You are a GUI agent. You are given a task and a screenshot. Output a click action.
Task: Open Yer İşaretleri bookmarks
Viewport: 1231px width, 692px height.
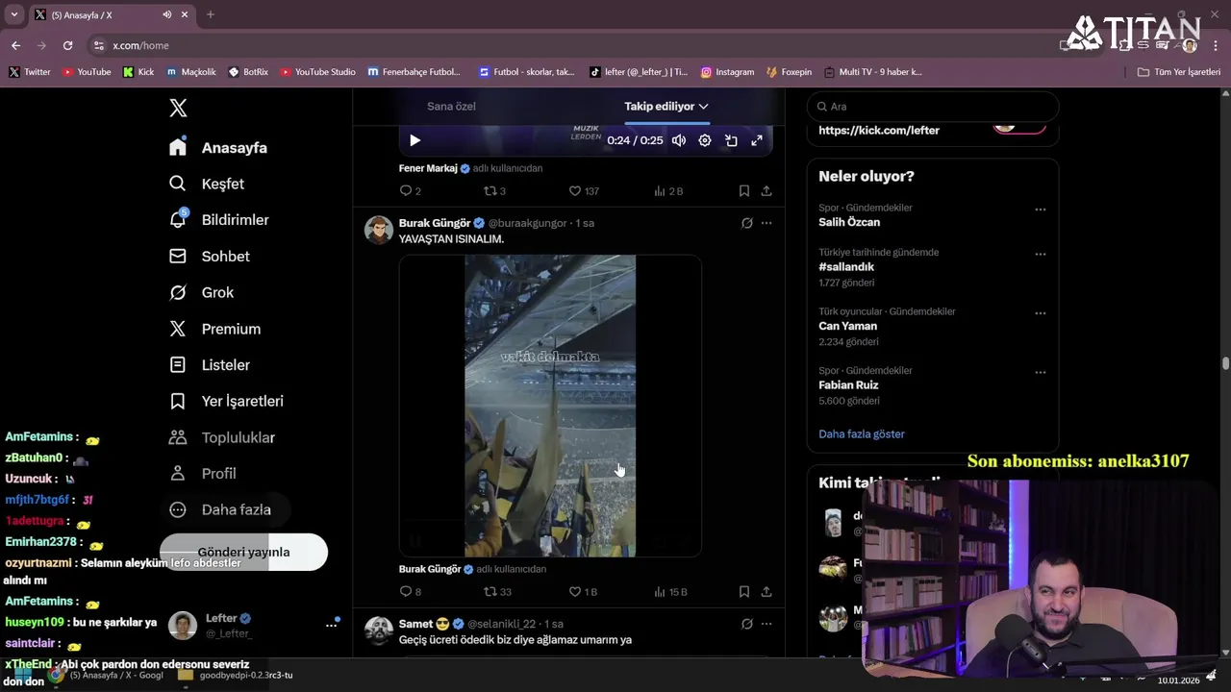(226, 401)
